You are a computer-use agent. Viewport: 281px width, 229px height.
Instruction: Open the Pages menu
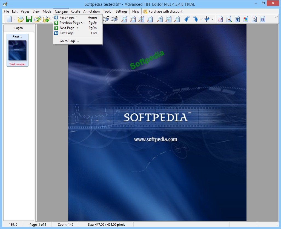tap(25, 11)
